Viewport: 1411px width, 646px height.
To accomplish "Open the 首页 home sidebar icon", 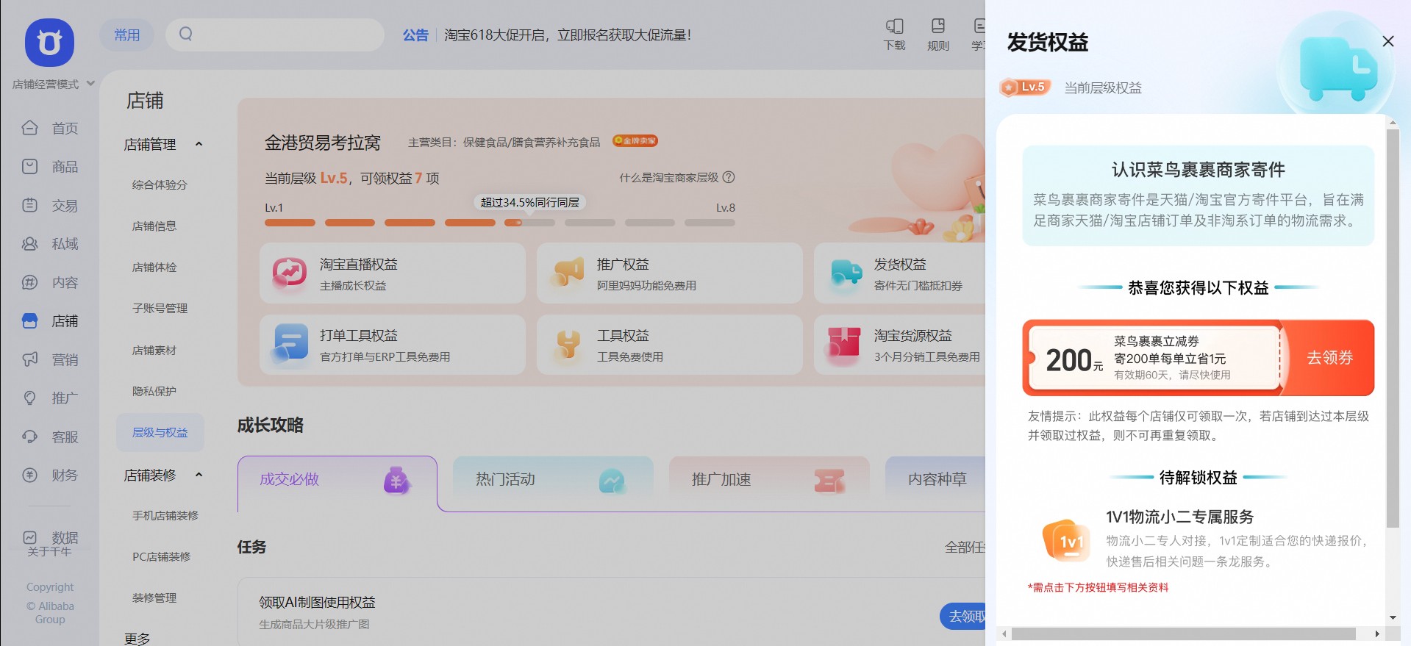I will [30, 128].
